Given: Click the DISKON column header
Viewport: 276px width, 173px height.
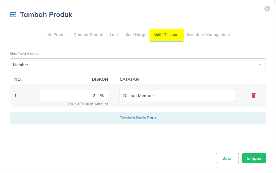Looking at the screenshot, I should coord(100,79).
